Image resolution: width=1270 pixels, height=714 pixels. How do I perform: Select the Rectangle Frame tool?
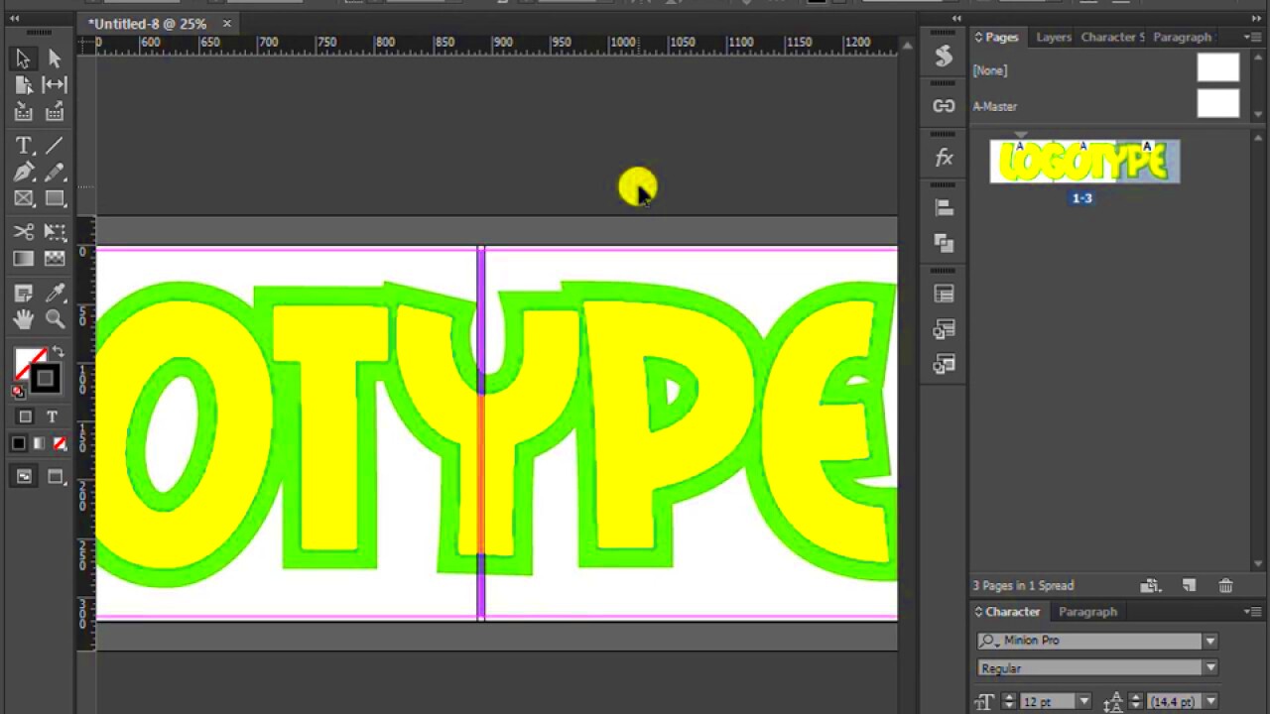tap(23, 198)
